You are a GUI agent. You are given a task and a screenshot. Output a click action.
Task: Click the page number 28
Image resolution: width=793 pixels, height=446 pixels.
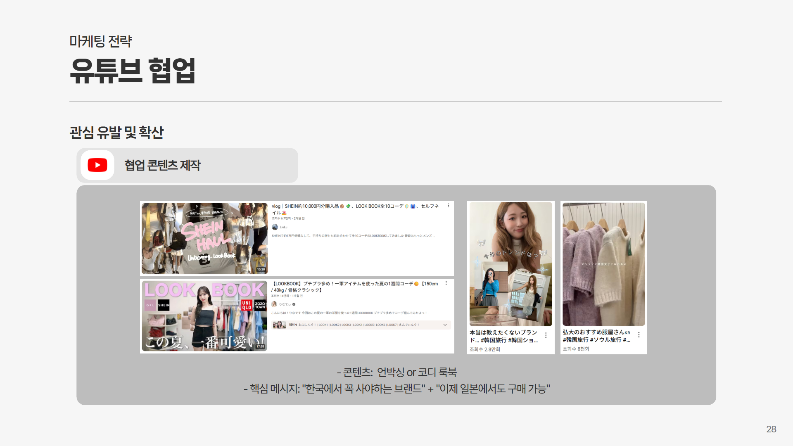click(x=771, y=429)
